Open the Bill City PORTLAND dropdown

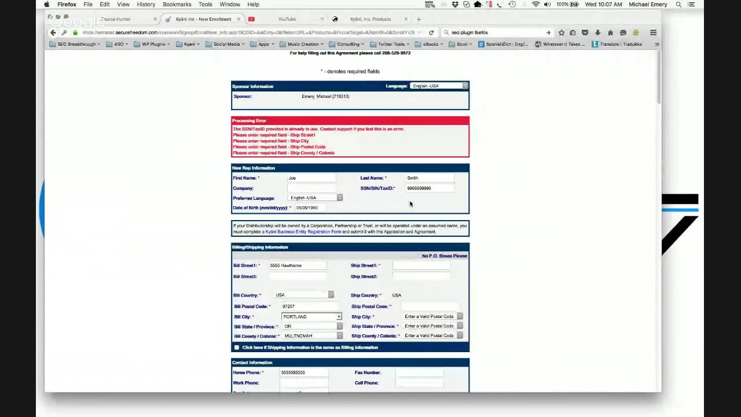click(x=311, y=317)
